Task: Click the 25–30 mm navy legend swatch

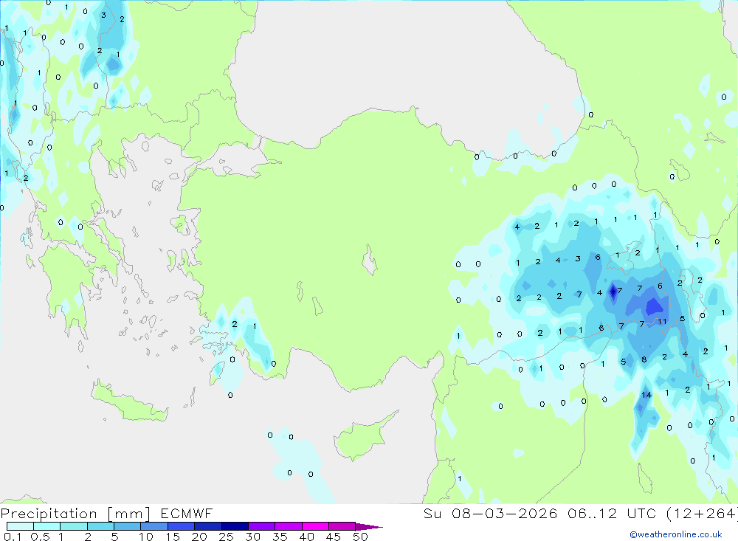Action: (x=235, y=526)
